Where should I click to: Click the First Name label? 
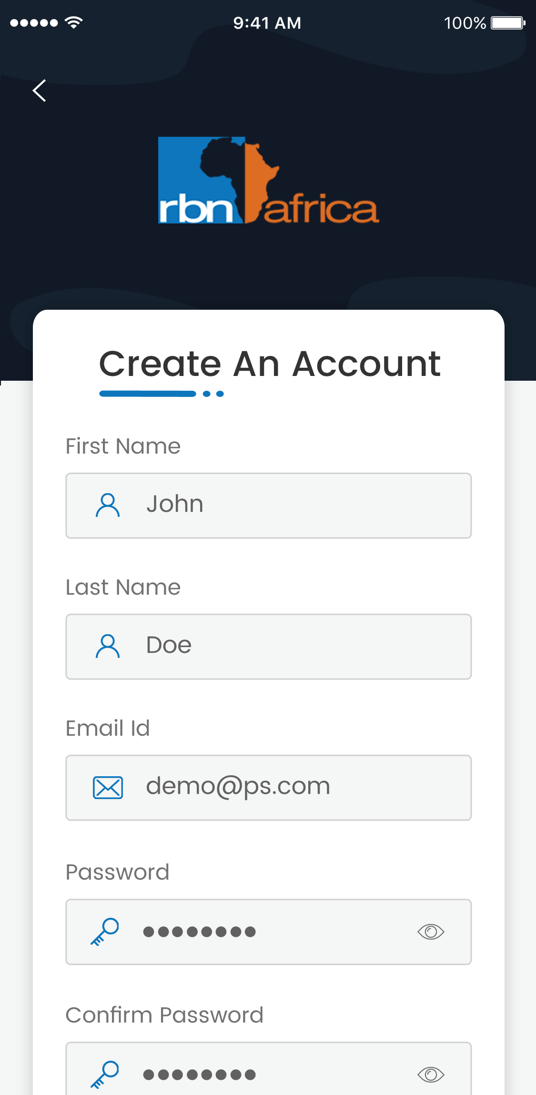123,446
